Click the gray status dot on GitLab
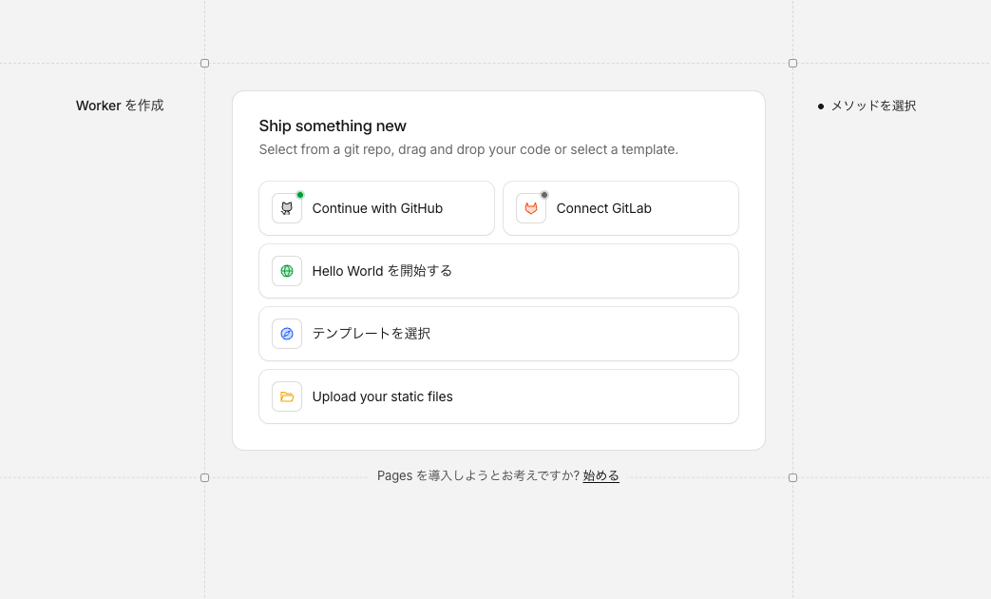The image size is (991, 599). coord(544,195)
